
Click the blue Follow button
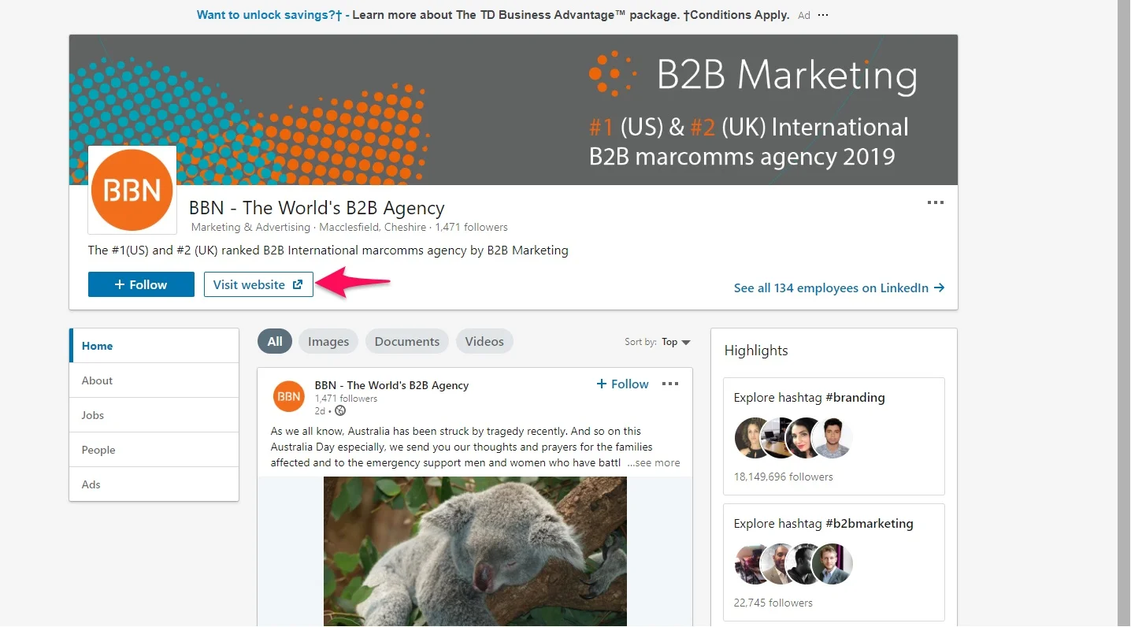(x=141, y=284)
